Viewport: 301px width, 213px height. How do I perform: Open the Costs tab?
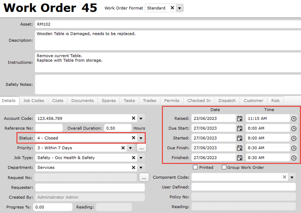(x=57, y=101)
